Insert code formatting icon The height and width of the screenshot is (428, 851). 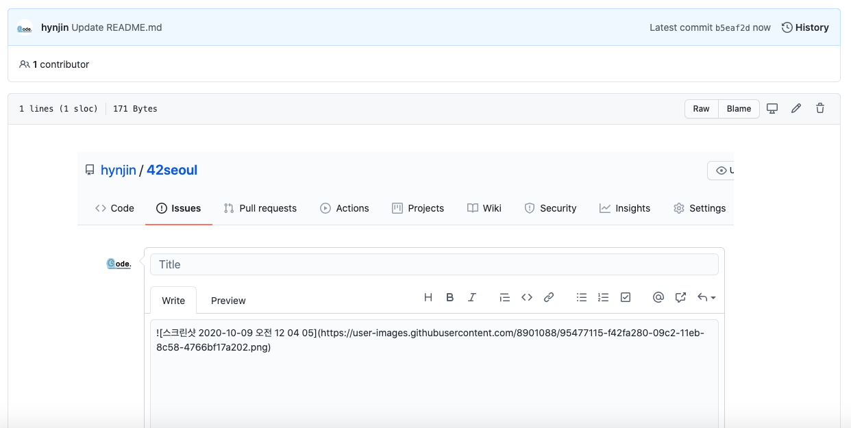[x=527, y=297]
